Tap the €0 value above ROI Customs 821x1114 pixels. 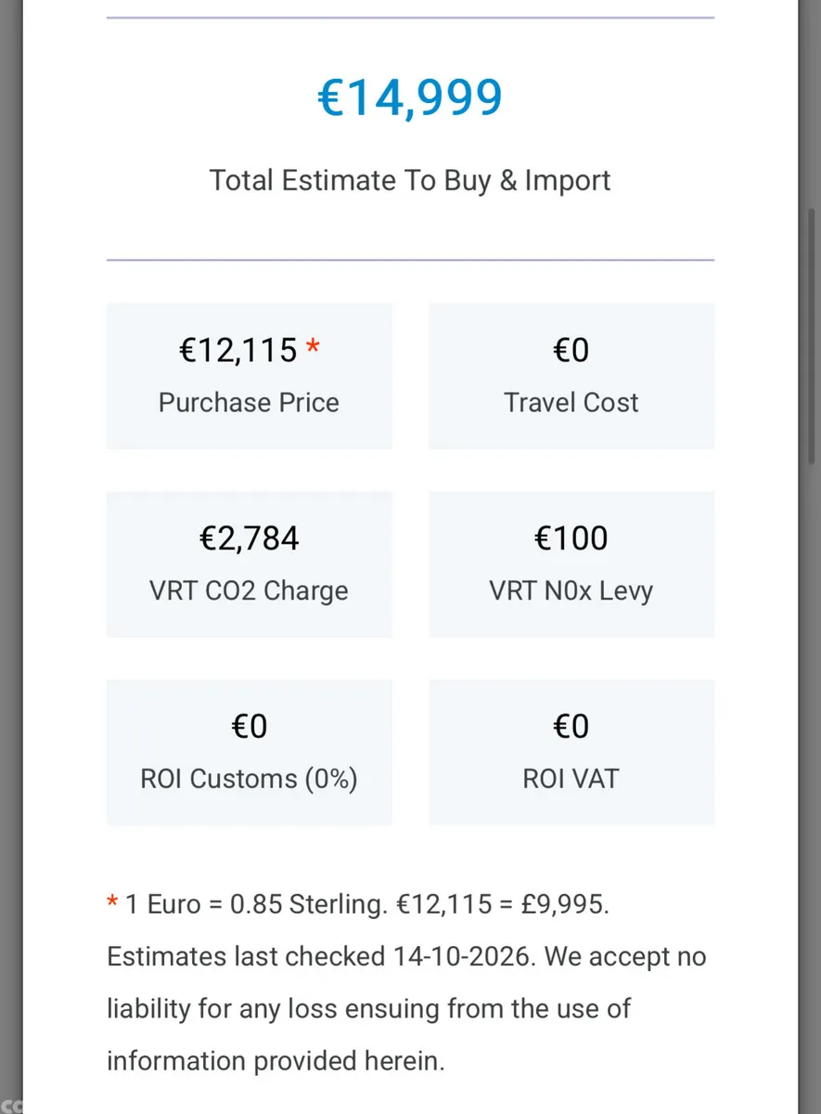point(250,726)
